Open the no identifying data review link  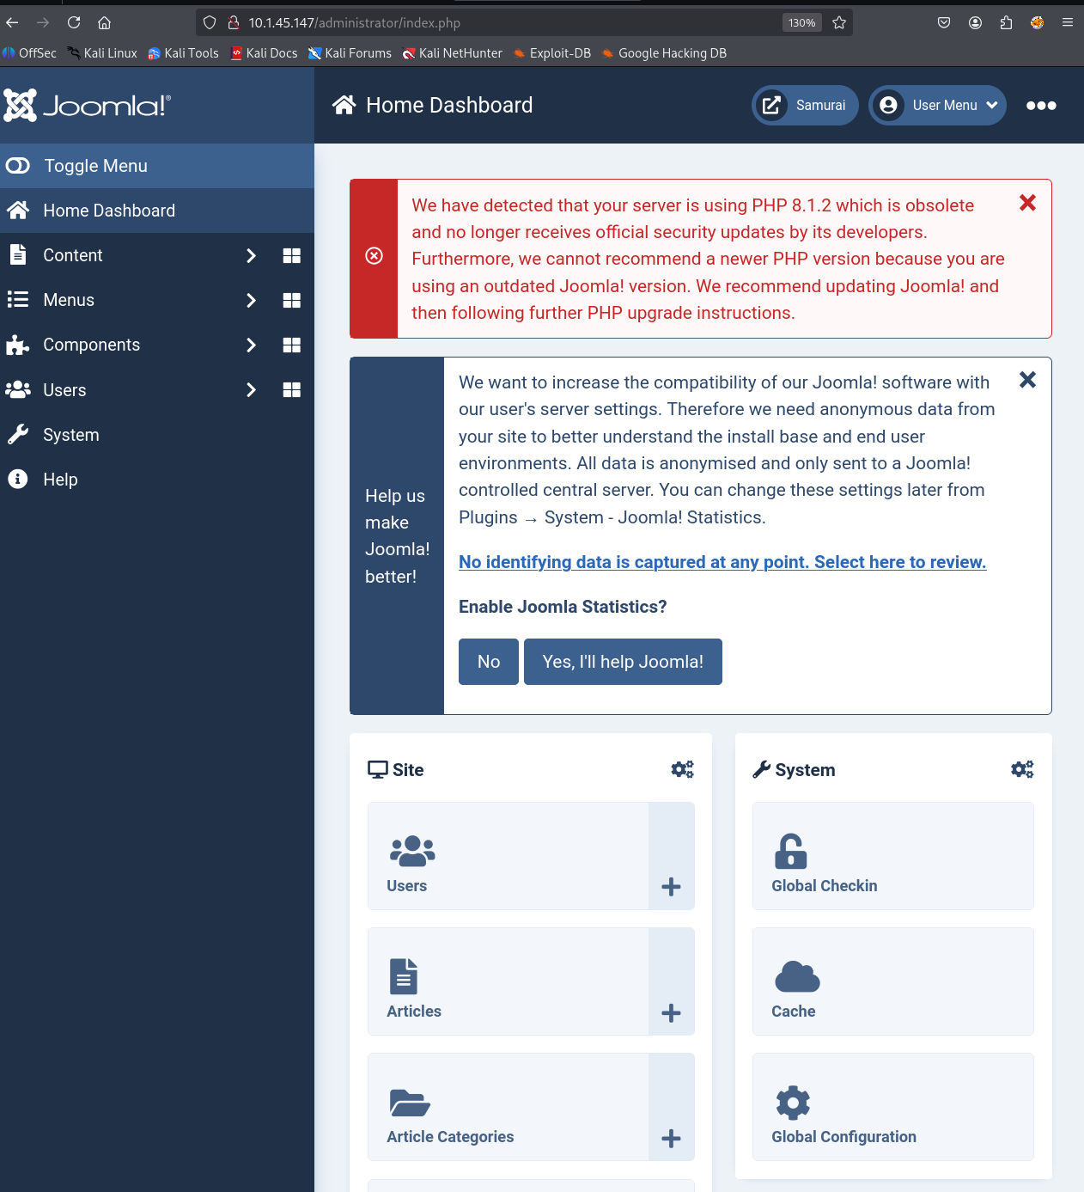(722, 562)
